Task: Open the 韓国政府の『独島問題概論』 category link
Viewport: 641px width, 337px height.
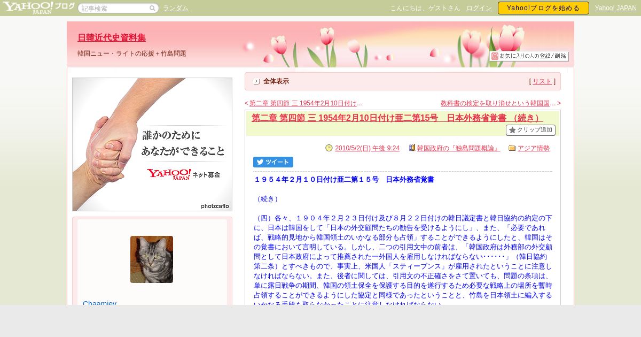Action: 459,148
